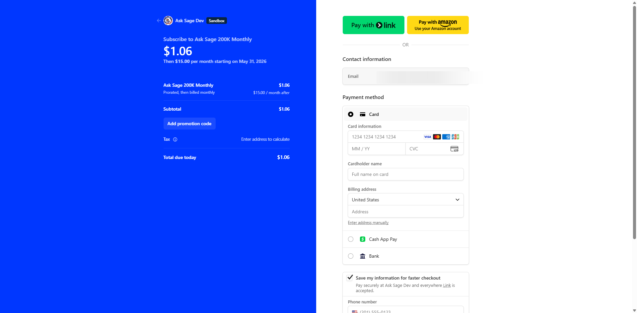Image resolution: width=637 pixels, height=313 pixels.
Task: Click the 'Subtotal' label
Action: (x=172, y=109)
